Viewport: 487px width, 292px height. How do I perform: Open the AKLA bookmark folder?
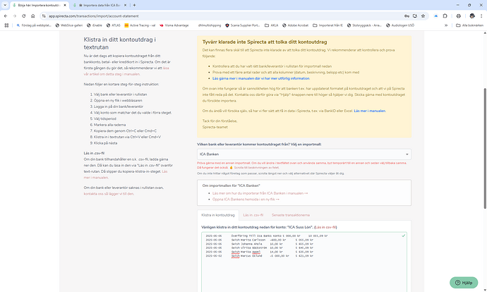[x=272, y=25]
